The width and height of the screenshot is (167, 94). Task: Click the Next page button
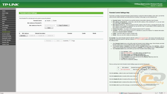[x=58, y=41]
